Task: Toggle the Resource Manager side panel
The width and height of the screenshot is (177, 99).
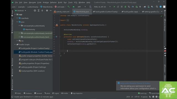Action: [12, 26]
